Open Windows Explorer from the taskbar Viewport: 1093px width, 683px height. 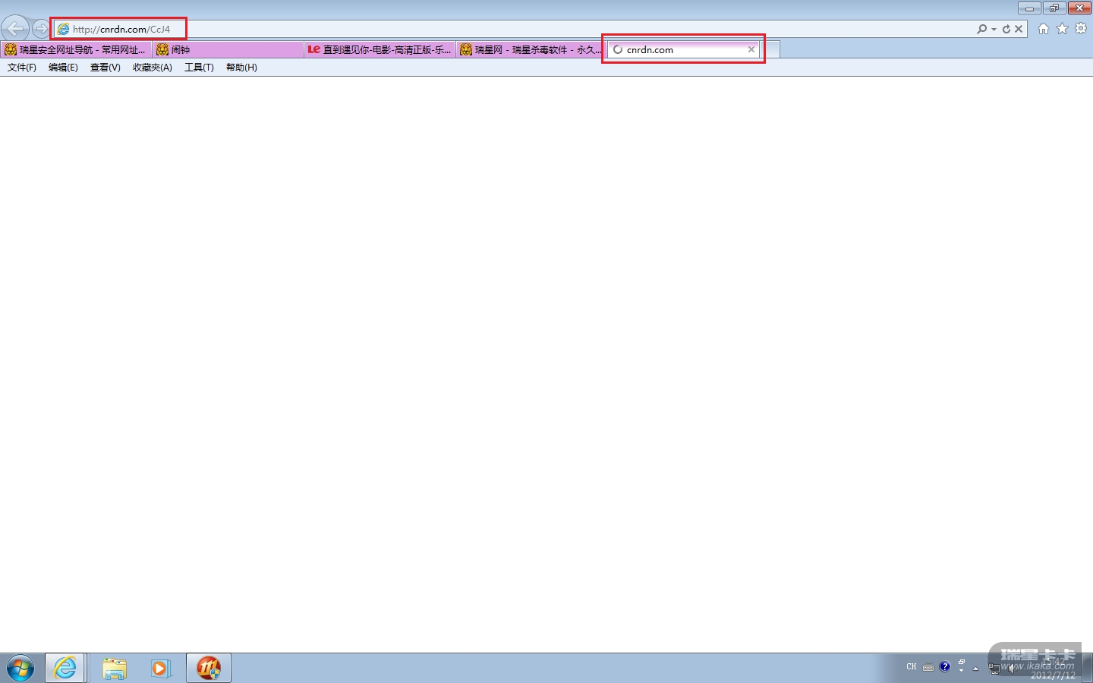tap(115, 668)
